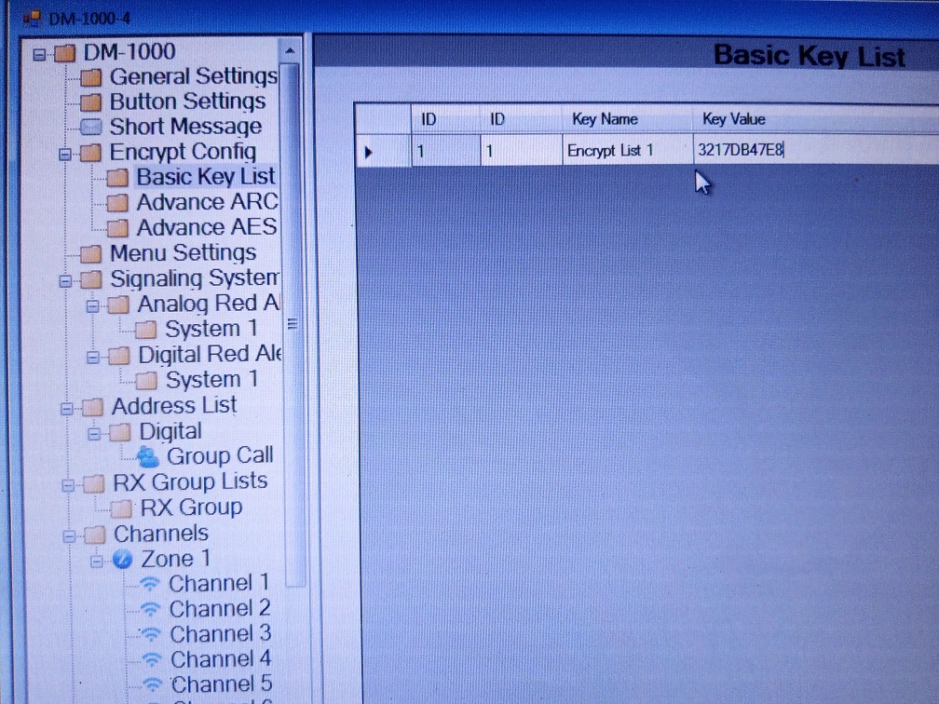939x704 pixels.
Task: Collapse the Digital node under Address List
Action: click(x=95, y=433)
